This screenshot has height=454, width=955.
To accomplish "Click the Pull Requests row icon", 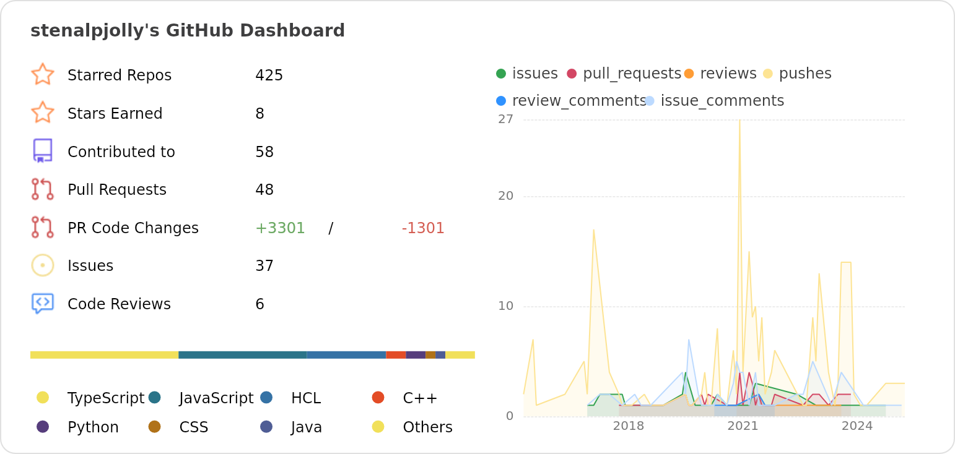I will click(x=43, y=189).
